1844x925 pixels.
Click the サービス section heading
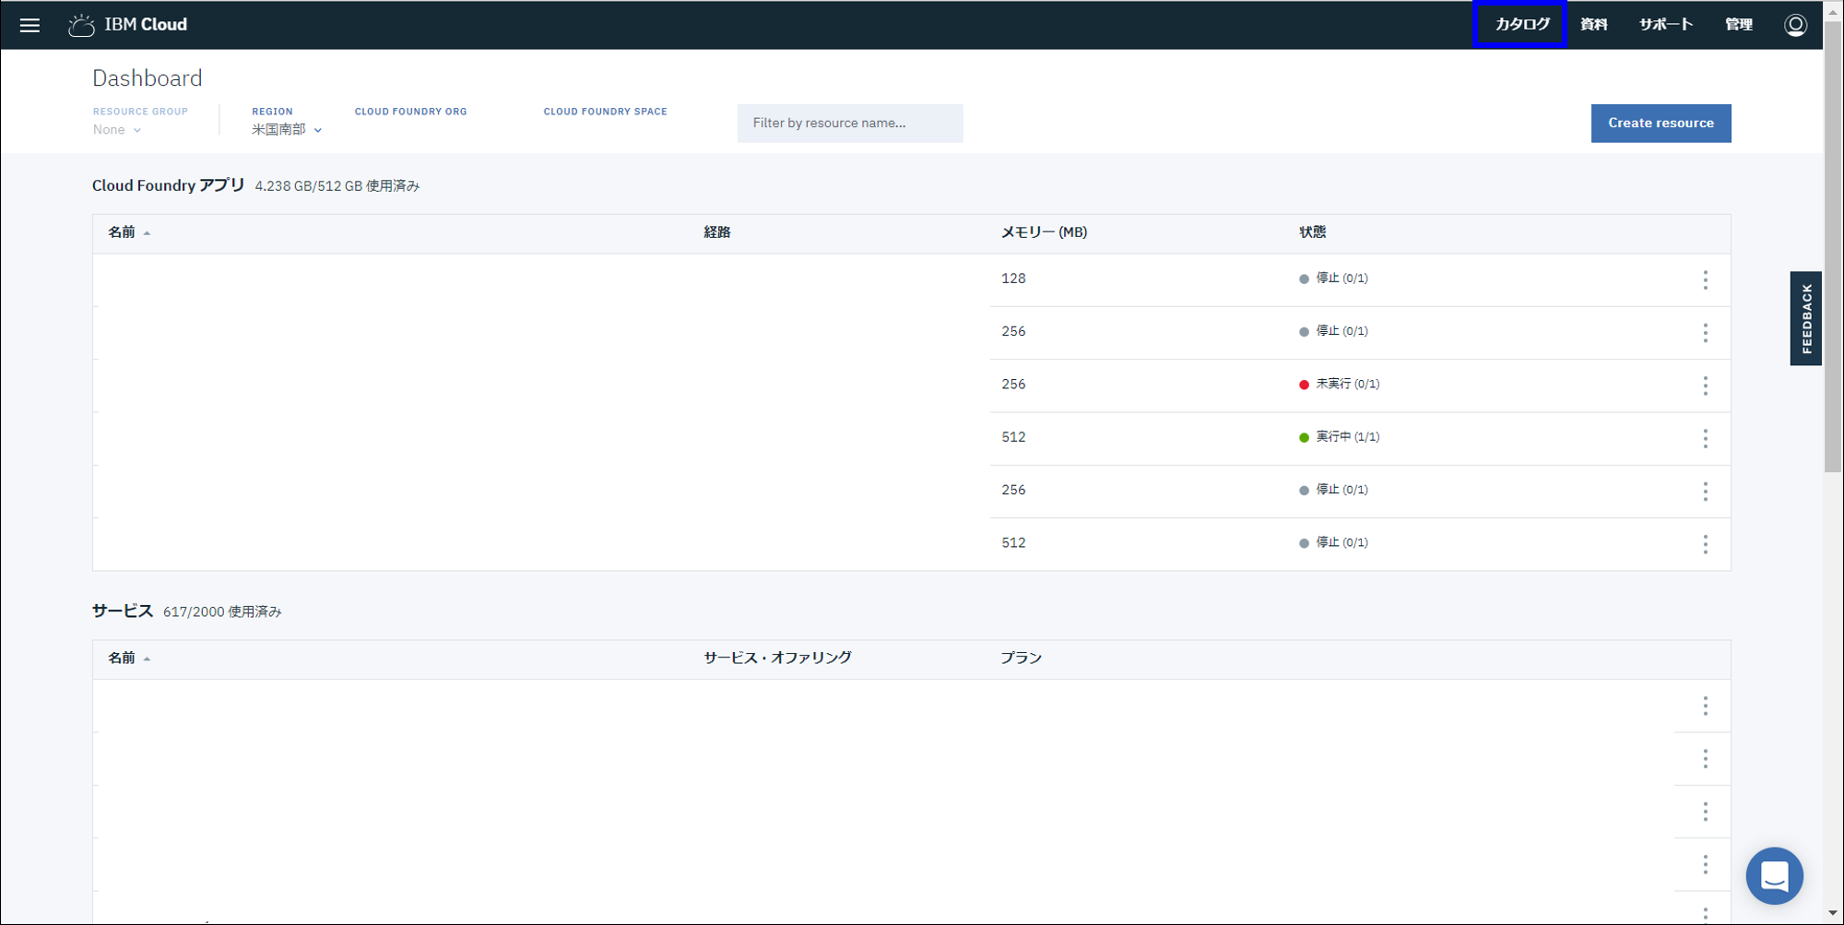122,611
